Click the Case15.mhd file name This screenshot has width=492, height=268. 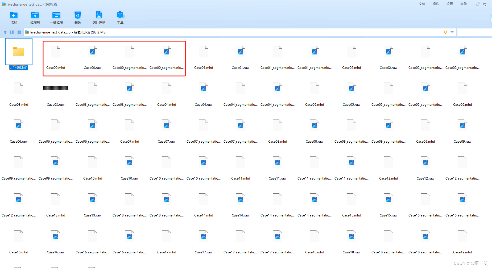pos(352,215)
